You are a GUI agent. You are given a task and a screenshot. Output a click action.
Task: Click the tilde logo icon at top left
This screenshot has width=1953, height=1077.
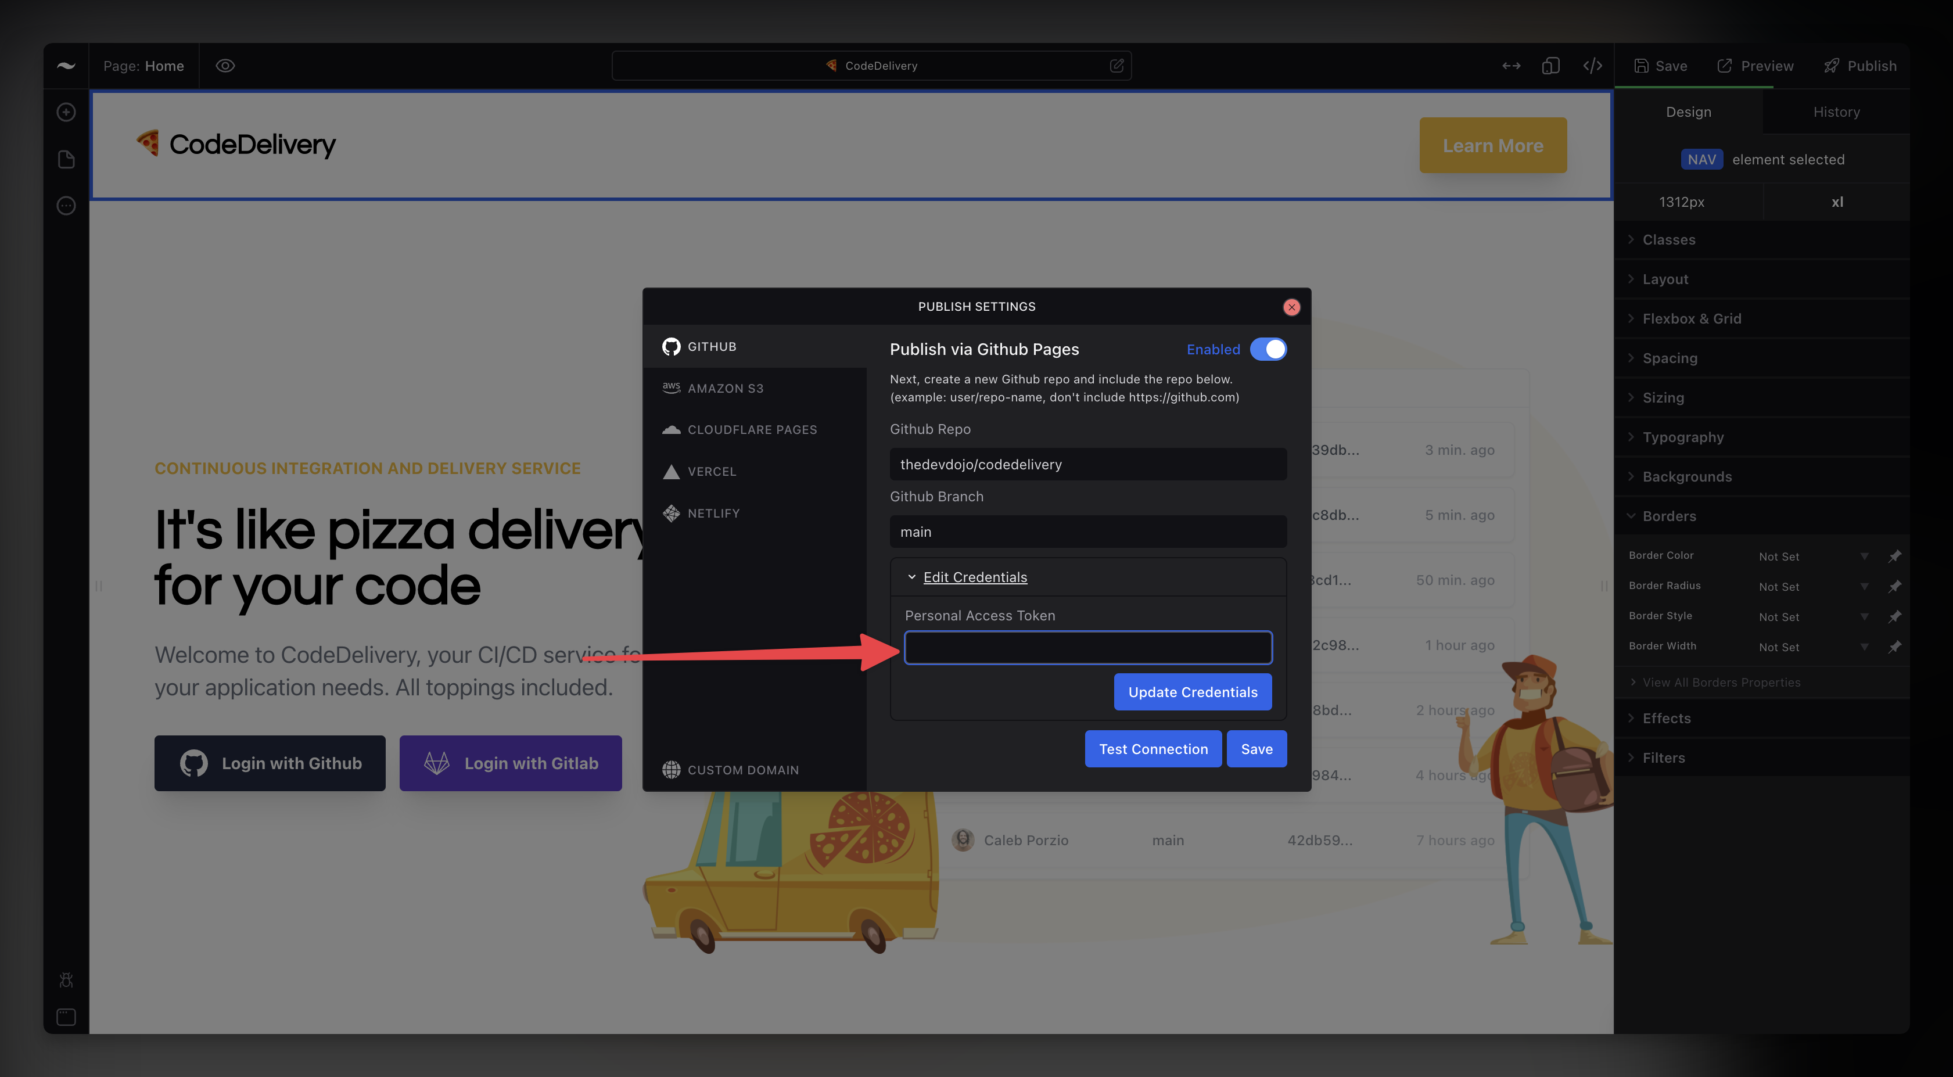point(66,66)
